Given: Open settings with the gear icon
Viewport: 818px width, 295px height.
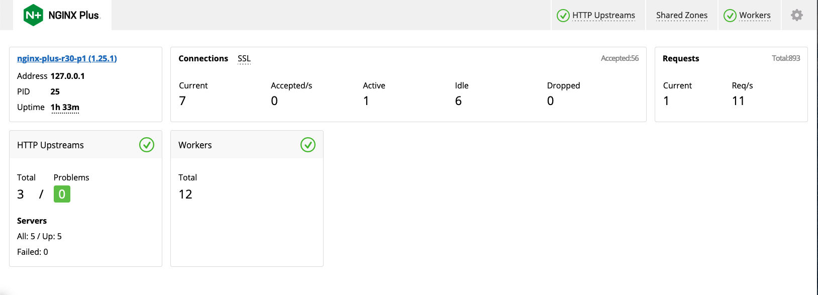Looking at the screenshot, I should (796, 15).
